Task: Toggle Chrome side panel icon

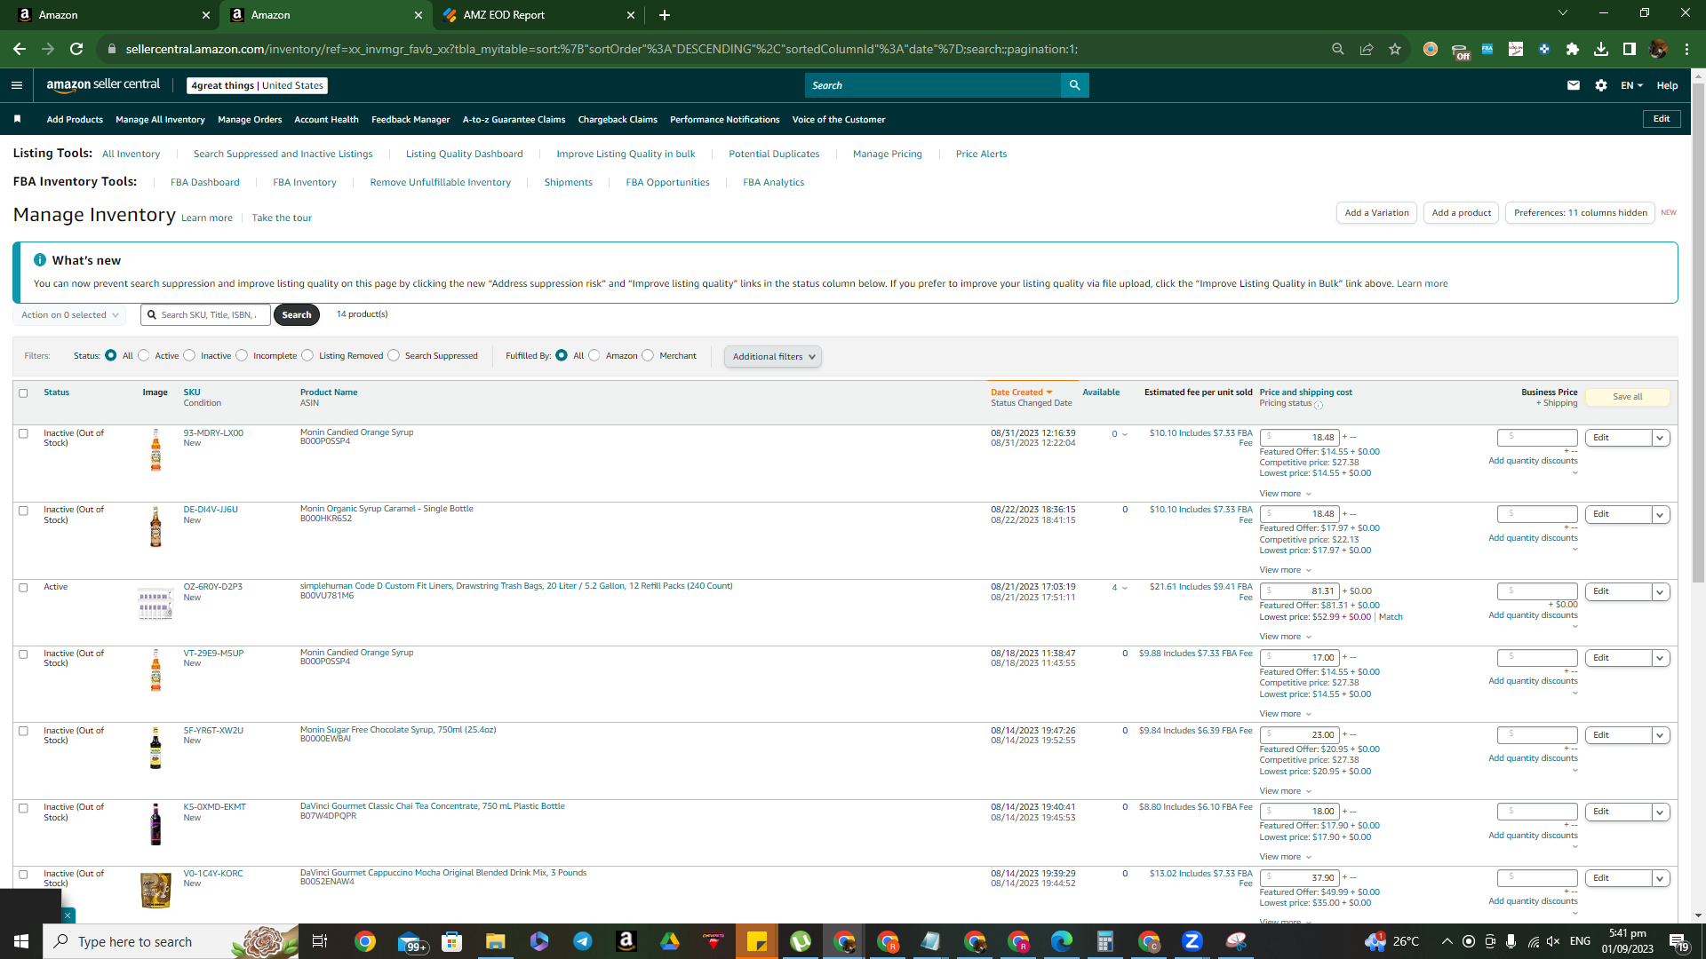Action: [1630, 49]
